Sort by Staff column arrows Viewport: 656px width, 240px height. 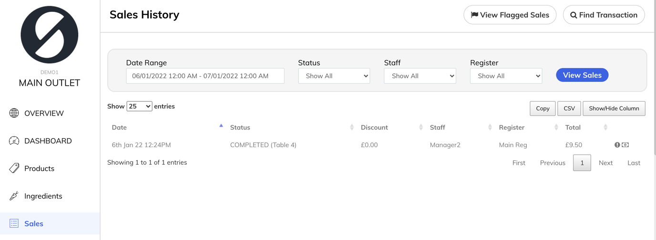tap(490, 127)
